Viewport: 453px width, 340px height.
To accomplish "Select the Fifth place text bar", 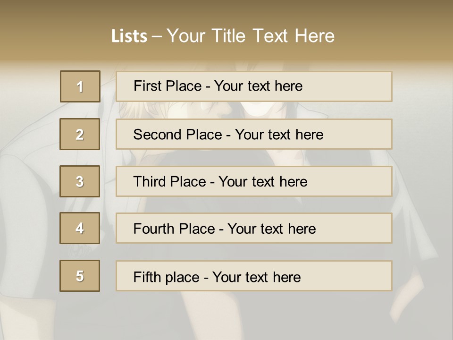I will (254, 276).
